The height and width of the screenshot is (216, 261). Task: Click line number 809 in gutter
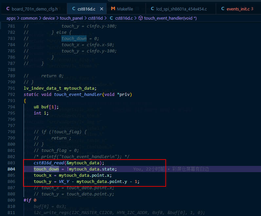click(x=11, y=200)
